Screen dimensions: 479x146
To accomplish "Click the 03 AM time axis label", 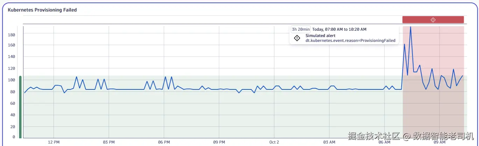I will (329, 142).
